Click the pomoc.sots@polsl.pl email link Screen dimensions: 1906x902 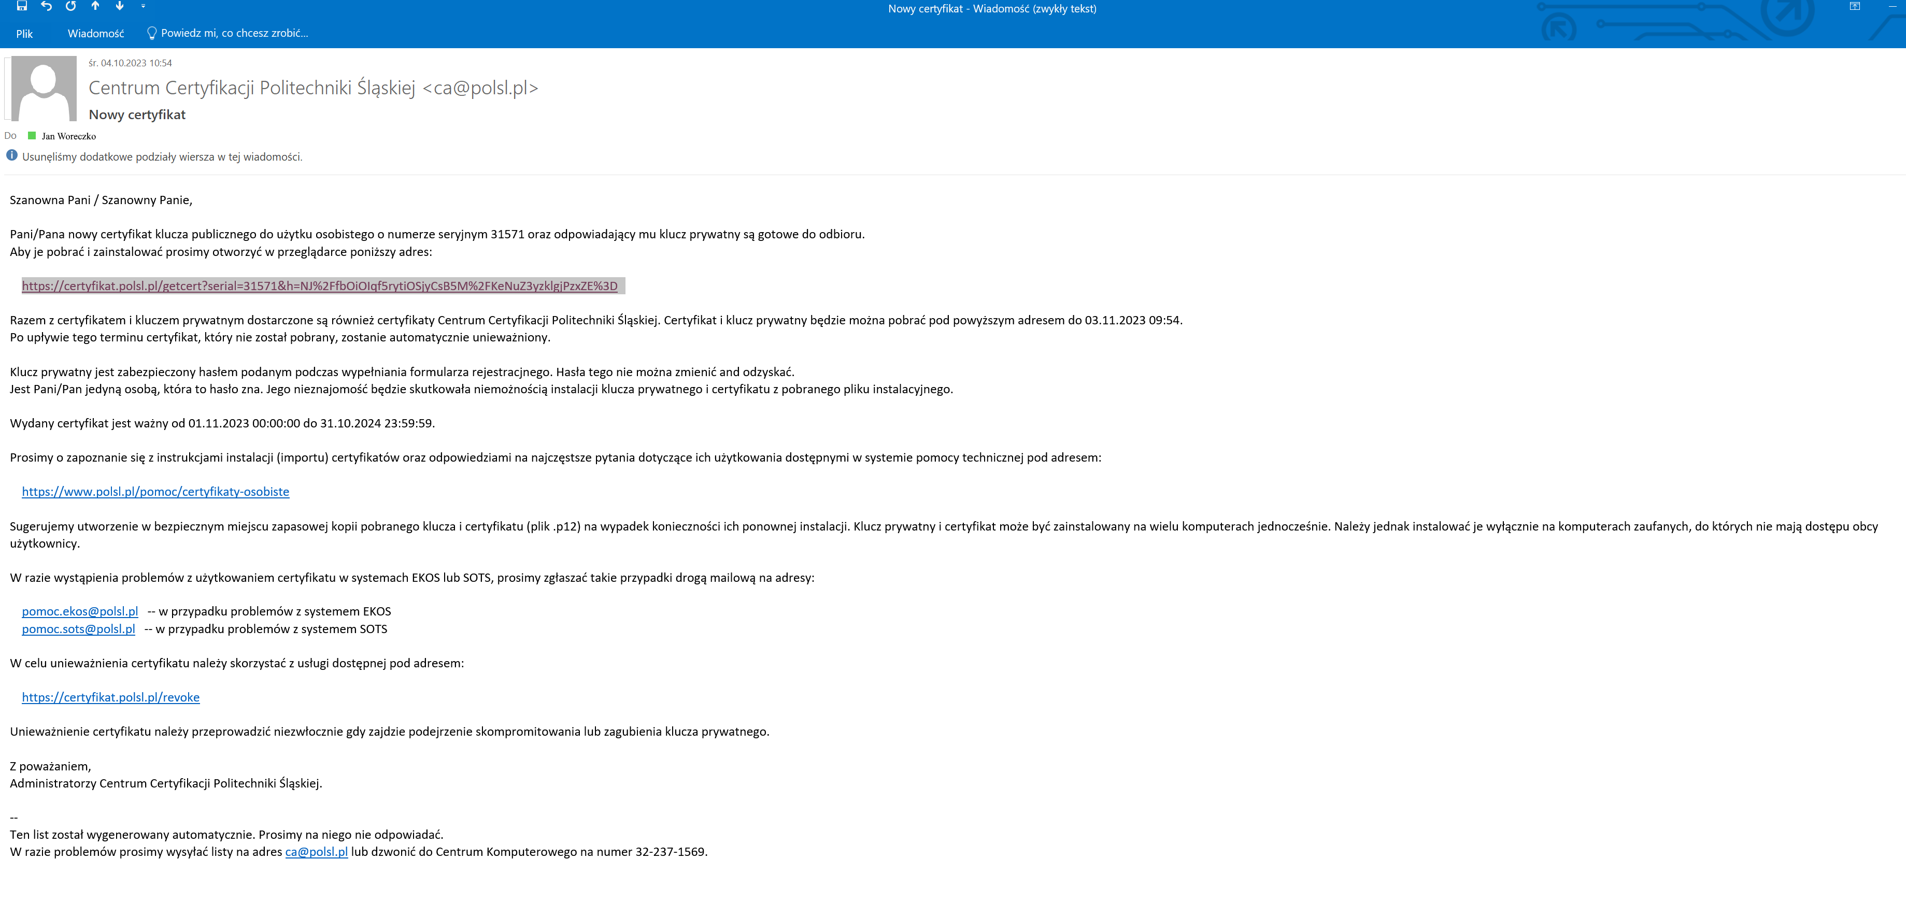point(78,629)
